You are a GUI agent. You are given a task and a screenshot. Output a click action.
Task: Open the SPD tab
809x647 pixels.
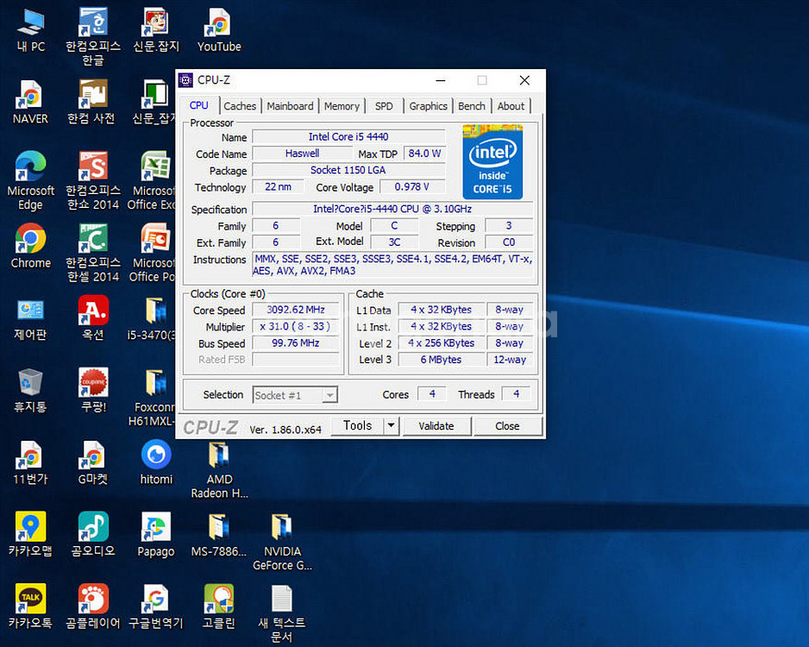(384, 106)
